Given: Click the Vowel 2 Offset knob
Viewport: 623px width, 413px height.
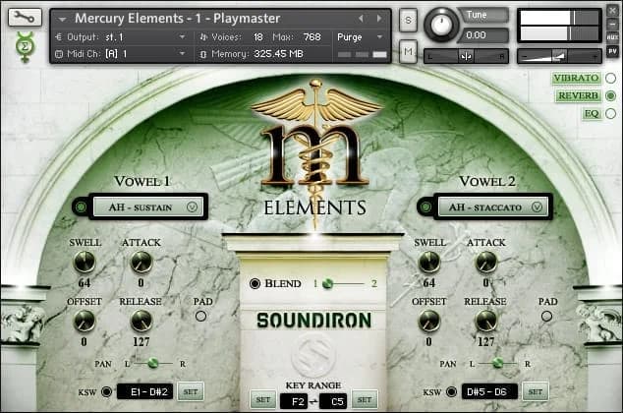Looking at the screenshot, I should point(429,322).
